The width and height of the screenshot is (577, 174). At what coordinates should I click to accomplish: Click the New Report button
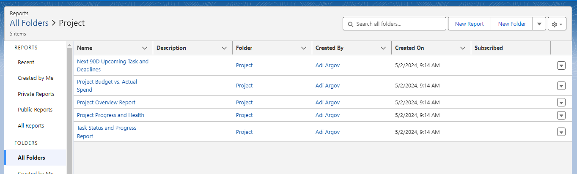[x=469, y=24]
